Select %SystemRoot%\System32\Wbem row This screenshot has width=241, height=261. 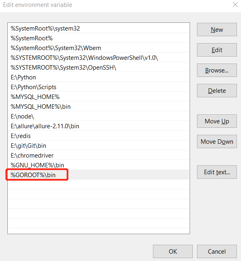(99, 48)
